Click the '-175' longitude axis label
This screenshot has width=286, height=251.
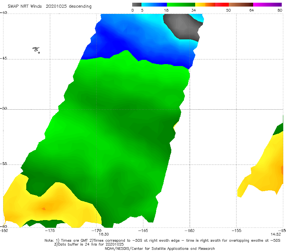[50, 231]
